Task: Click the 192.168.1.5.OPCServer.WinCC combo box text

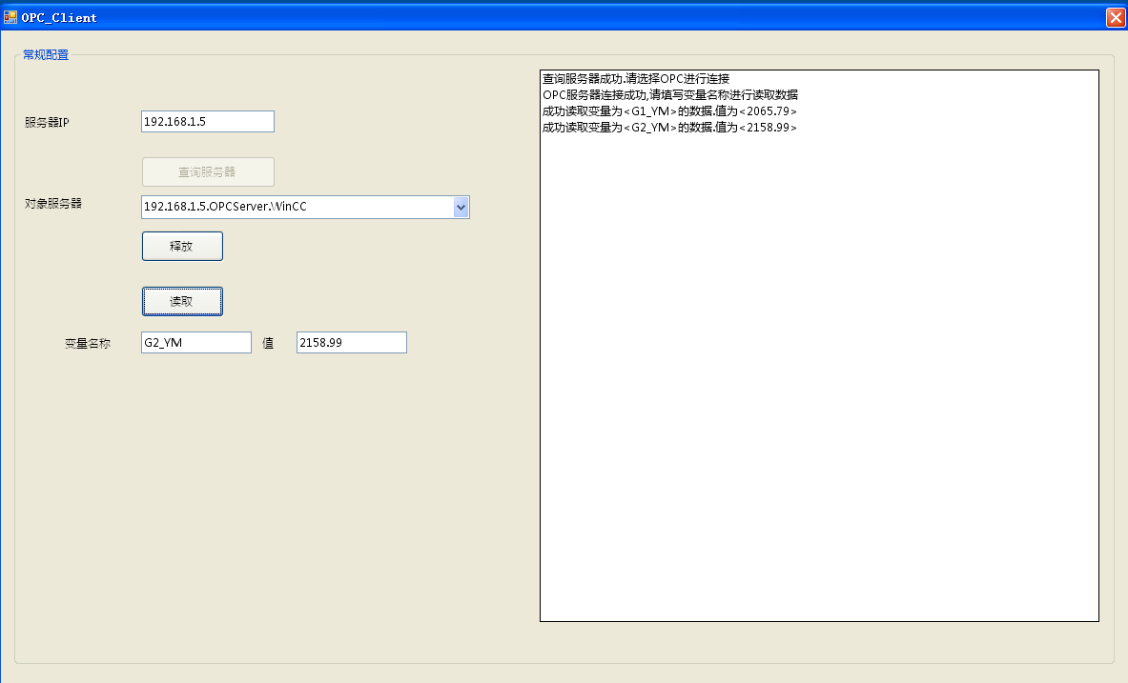Action: click(225, 207)
